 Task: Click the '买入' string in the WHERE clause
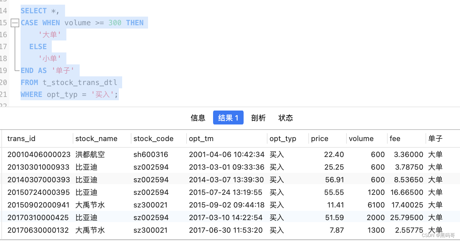tap(103, 95)
